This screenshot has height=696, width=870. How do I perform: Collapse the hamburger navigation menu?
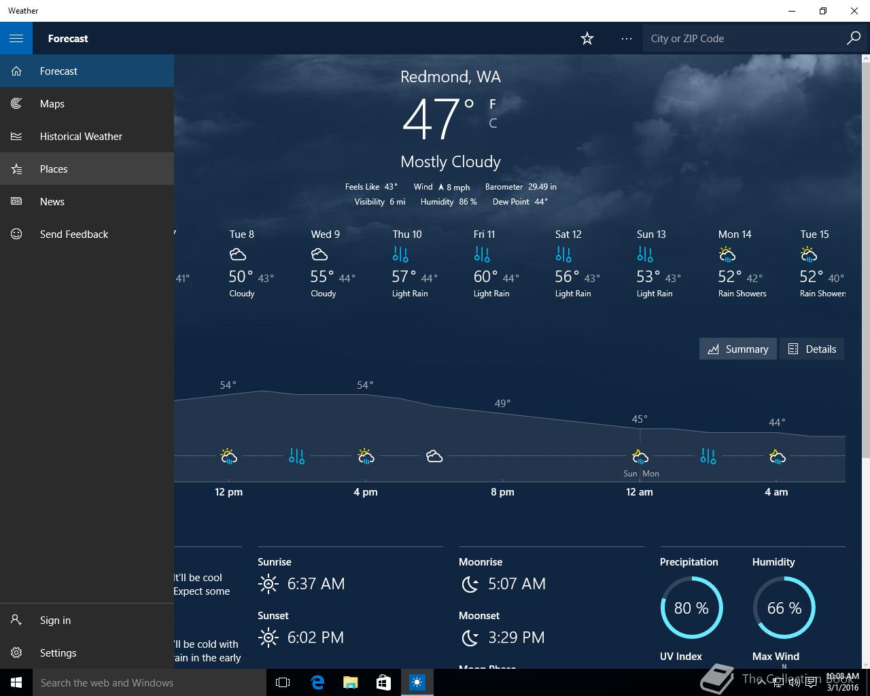click(x=16, y=38)
